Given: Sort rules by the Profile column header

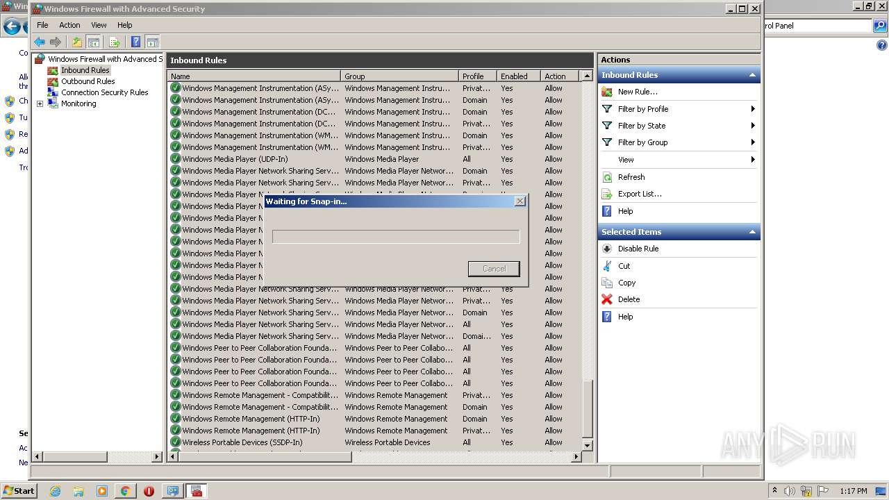Looking at the screenshot, I should [x=478, y=76].
